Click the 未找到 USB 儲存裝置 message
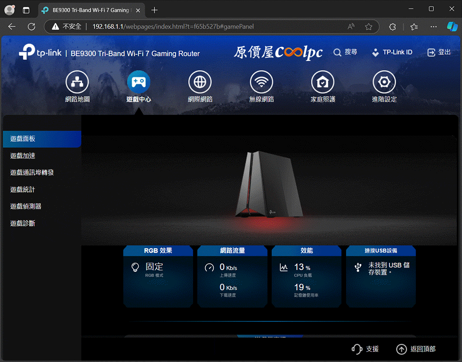The width and height of the screenshot is (462, 362). click(389, 269)
